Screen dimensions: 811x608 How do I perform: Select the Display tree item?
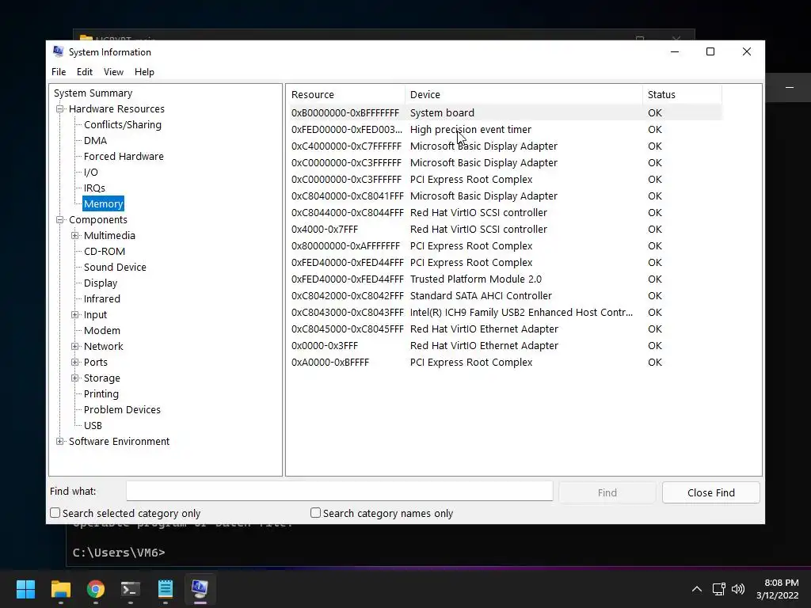[x=101, y=283]
